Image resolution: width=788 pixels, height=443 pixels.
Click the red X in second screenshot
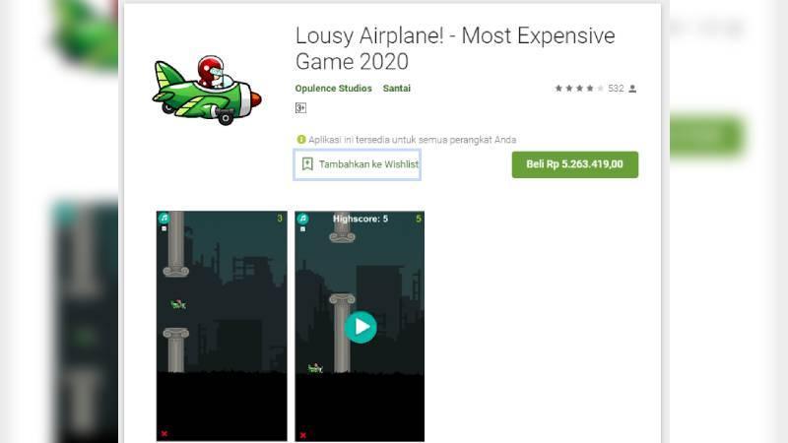pos(303,435)
